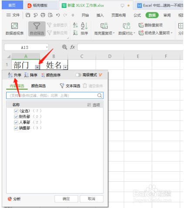The height and width of the screenshot is (208, 184).
Task: Switch to the 公式 ribbon tab
Action: (137, 15)
